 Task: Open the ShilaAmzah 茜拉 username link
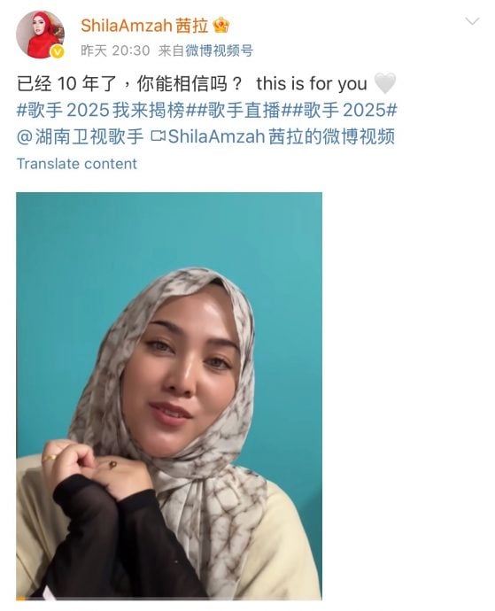pyautogui.click(x=144, y=26)
